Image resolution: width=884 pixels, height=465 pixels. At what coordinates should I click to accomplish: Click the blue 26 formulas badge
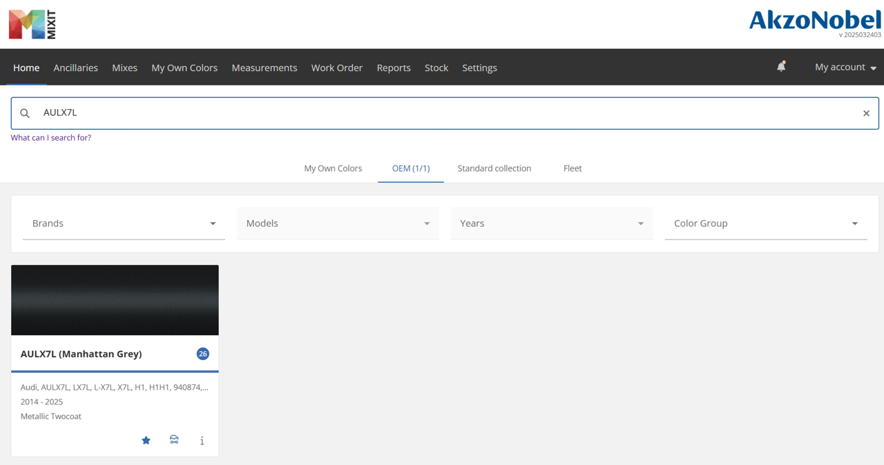(202, 354)
